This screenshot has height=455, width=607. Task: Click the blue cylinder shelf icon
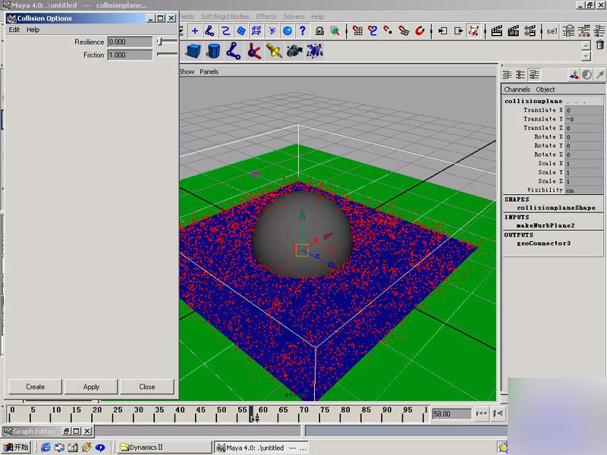pyautogui.click(x=214, y=52)
